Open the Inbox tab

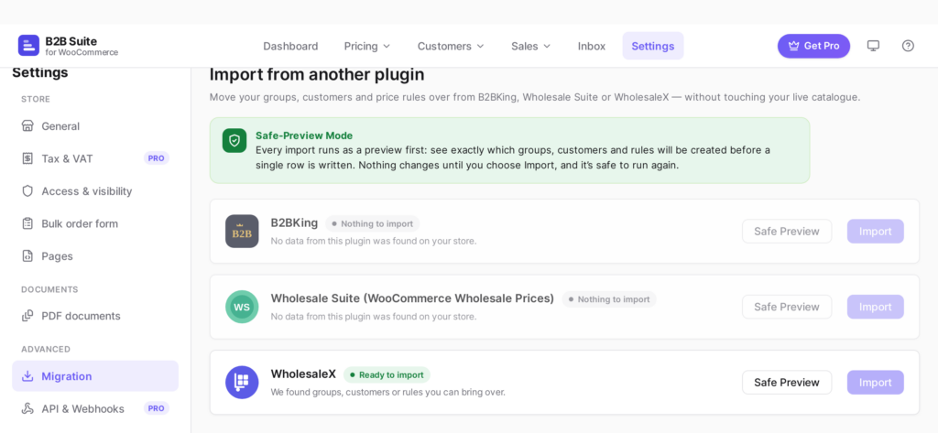[x=592, y=46]
